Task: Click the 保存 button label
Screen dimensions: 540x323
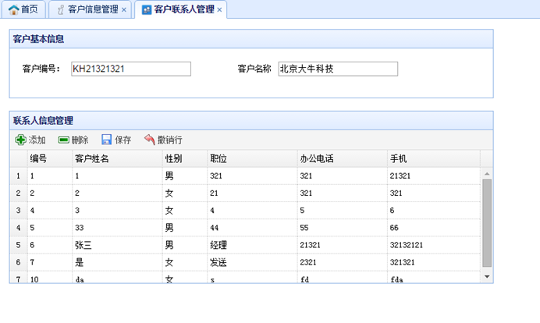Action: click(123, 140)
